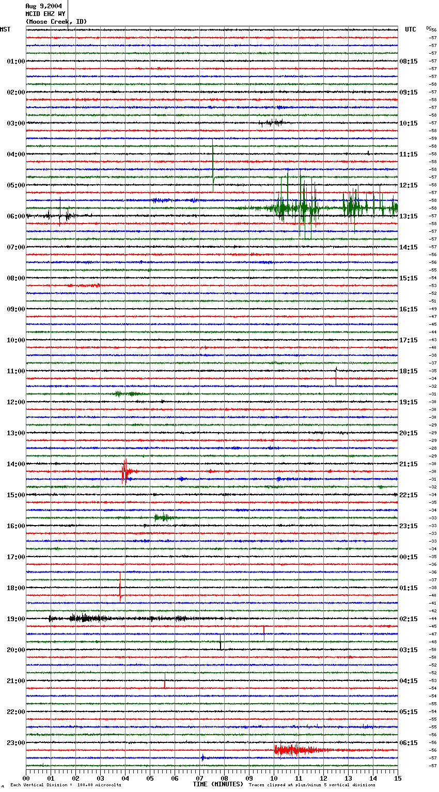Click the 12:15 UTC row label
439x792 pixels.
click(x=409, y=185)
